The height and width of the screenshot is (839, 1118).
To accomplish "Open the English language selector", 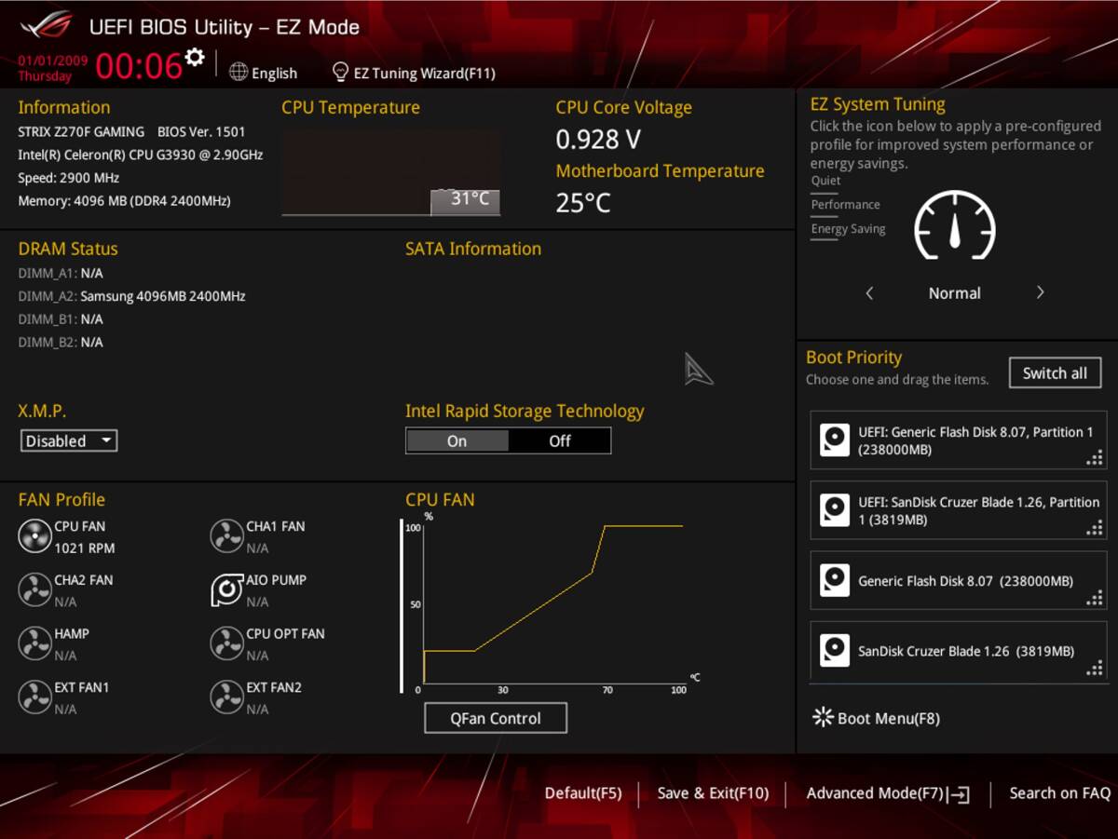I will pos(264,73).
